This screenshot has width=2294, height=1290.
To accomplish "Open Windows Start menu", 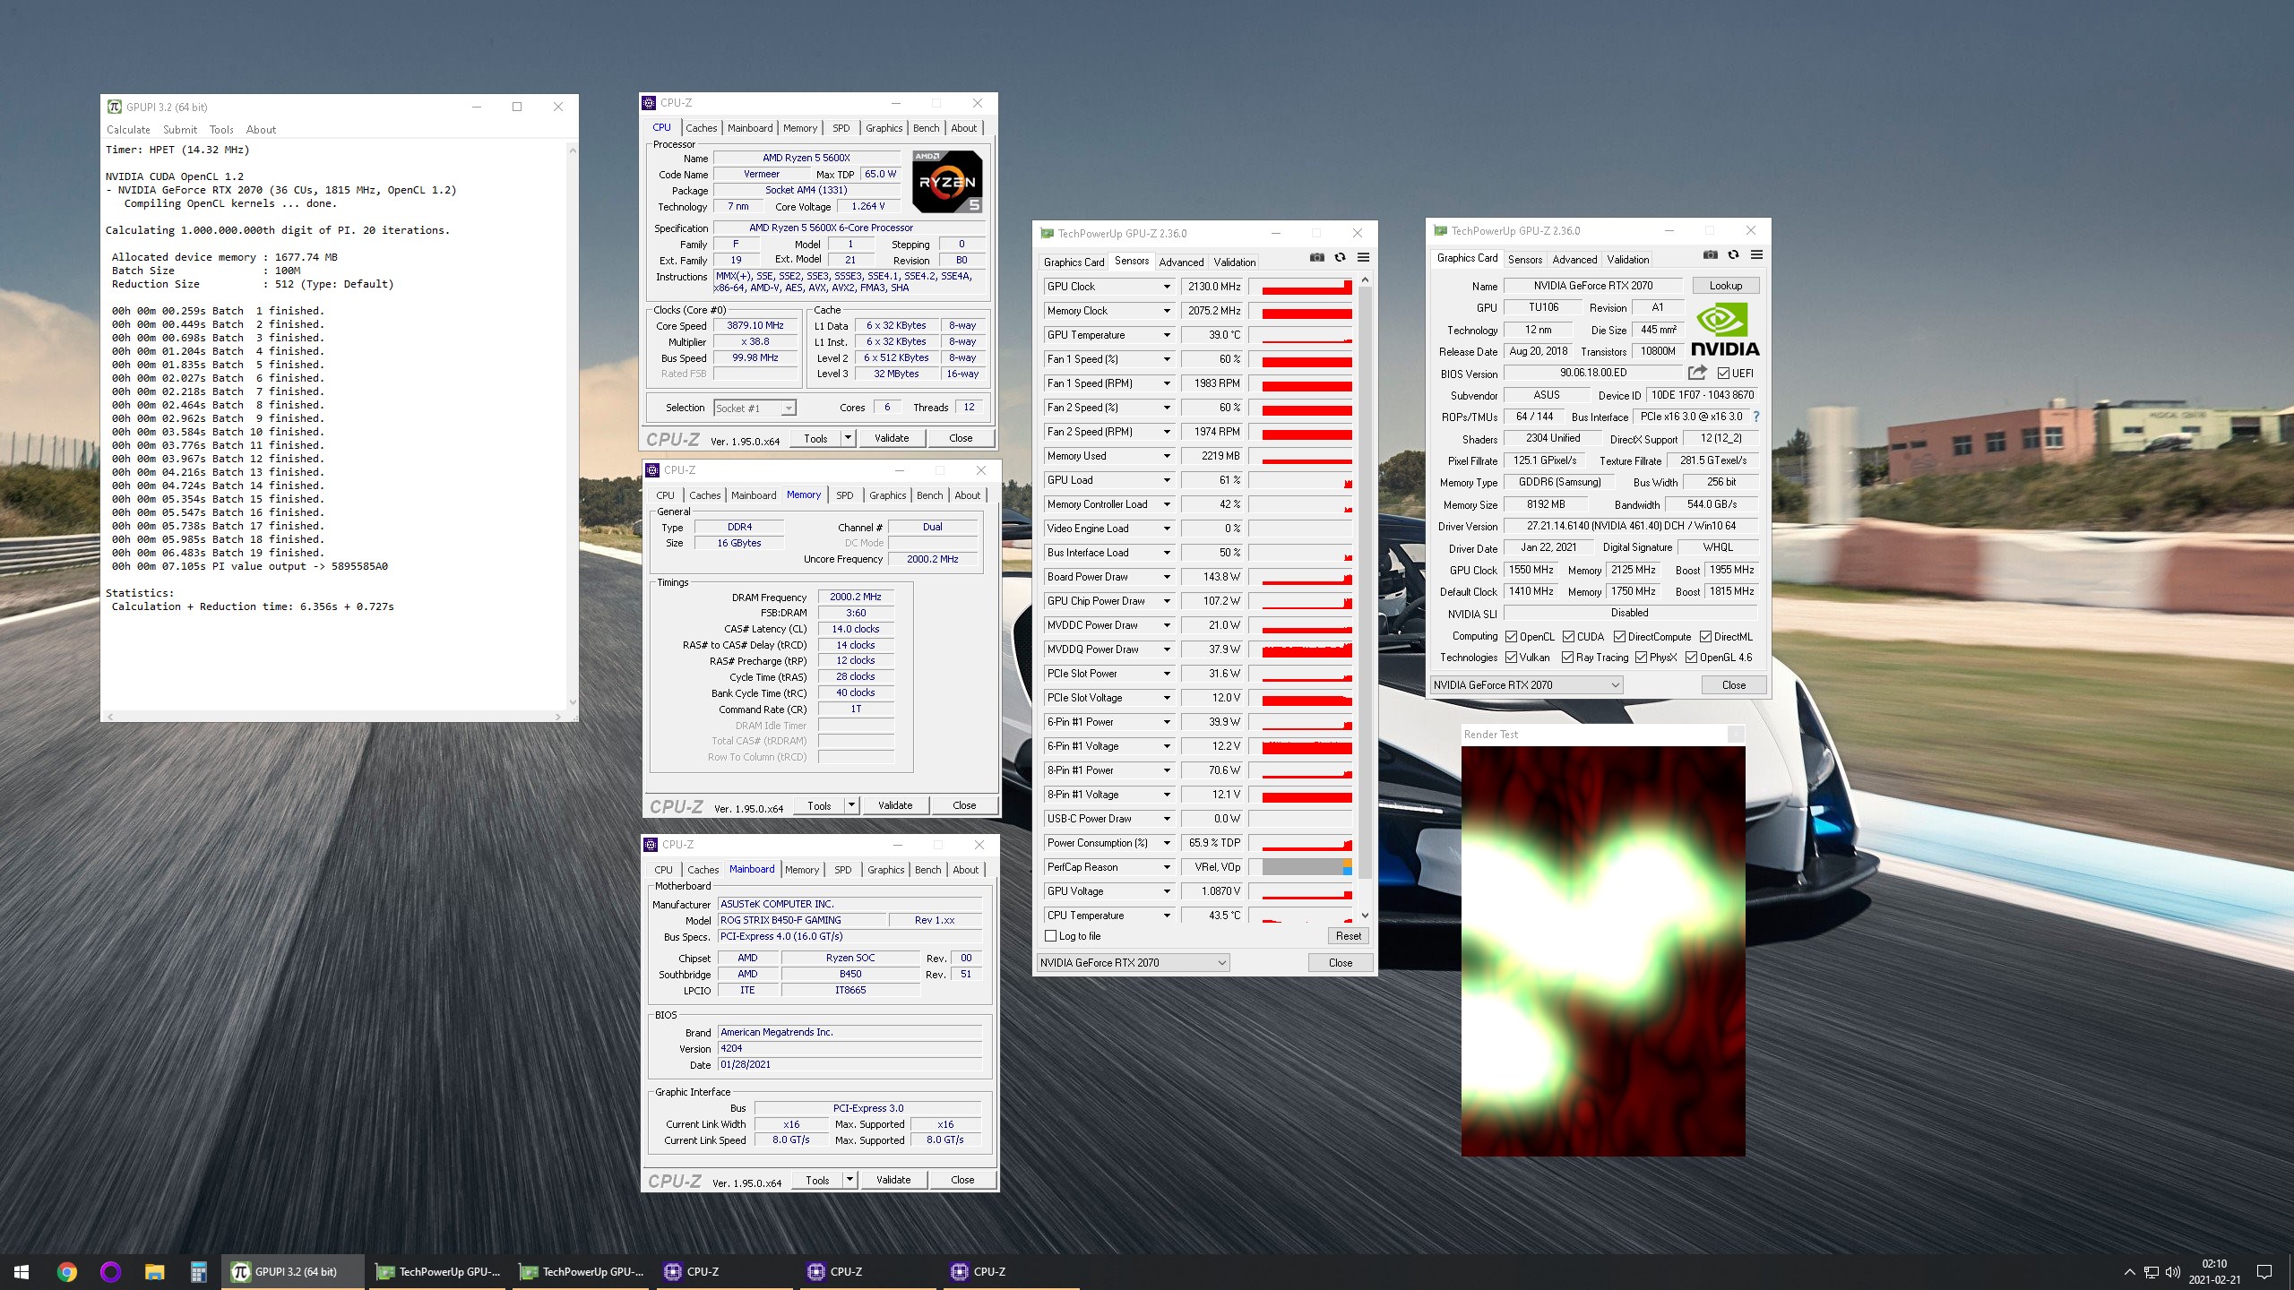I will (x=22, y=1271).
